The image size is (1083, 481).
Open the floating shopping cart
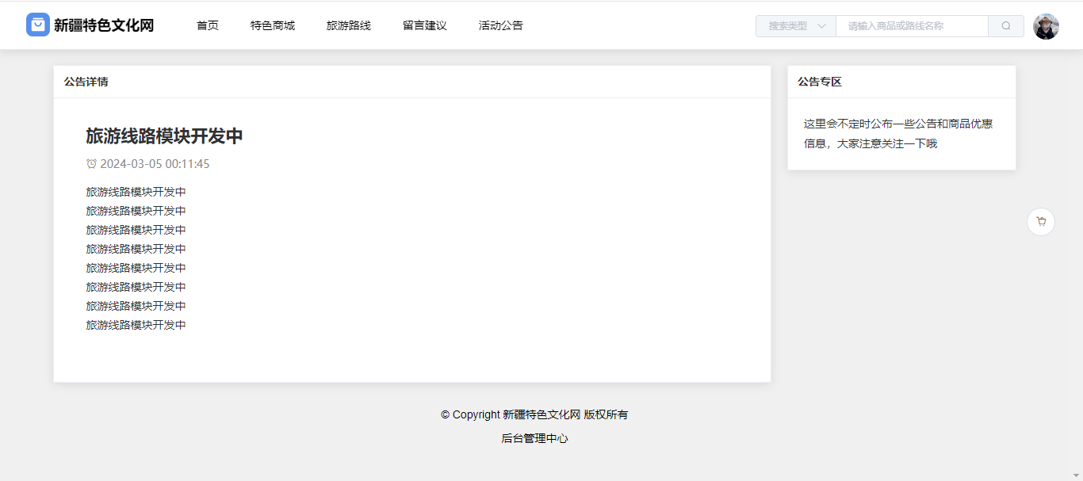1041,222
